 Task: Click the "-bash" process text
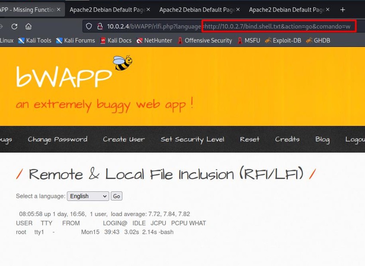(x=166, y=232)
